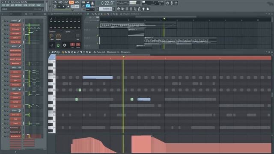Click the blue multilink controllers icon
274x154 pixels.
(88, 6)
